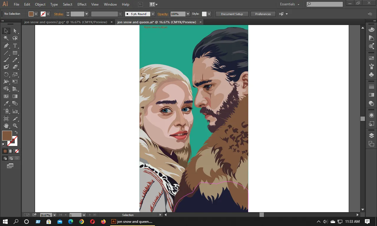Open the stroke color dropdown arrow
Viewport: 377px width, 226px height.
point(48,14)
